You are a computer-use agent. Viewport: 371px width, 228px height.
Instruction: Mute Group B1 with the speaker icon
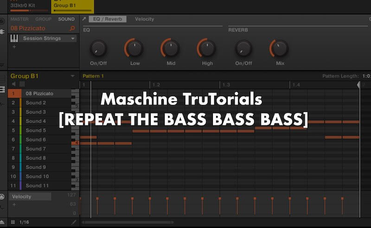click(14, 84)
